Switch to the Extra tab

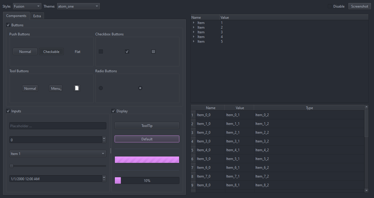click(x=37, y=16)
